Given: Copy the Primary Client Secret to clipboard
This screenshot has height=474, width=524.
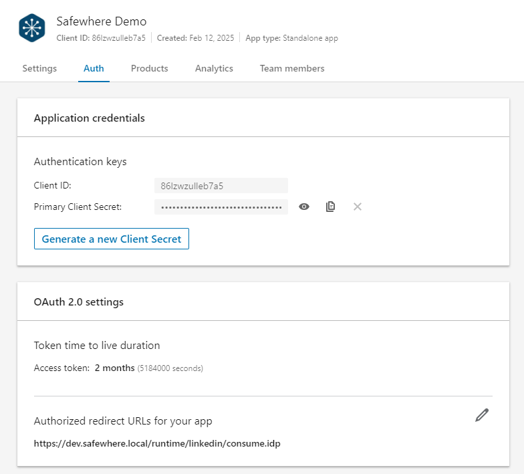Looking at the screenshot, I should pos(330,207).
